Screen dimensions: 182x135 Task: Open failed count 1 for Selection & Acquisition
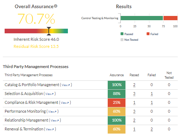click(x=151, y=94)
